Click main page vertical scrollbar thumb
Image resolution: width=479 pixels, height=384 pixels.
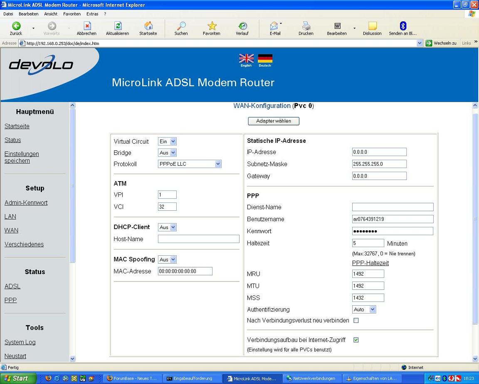click(x=475, y=218)
